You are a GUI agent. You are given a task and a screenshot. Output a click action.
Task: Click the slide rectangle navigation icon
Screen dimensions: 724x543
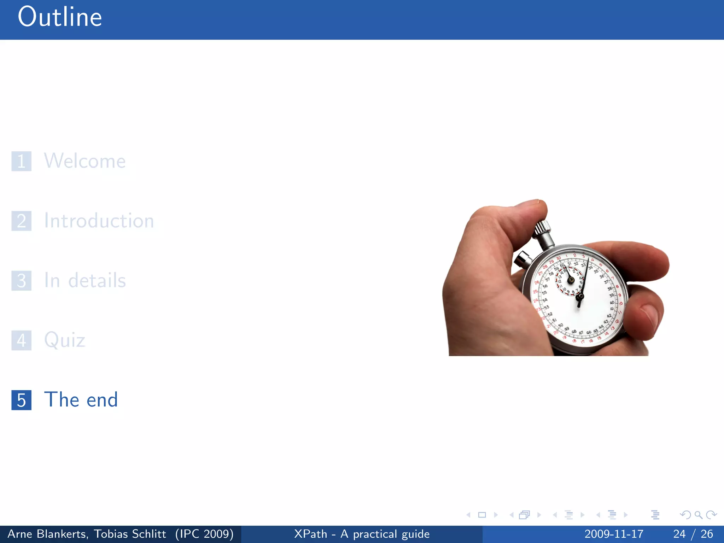coord(482,515)
